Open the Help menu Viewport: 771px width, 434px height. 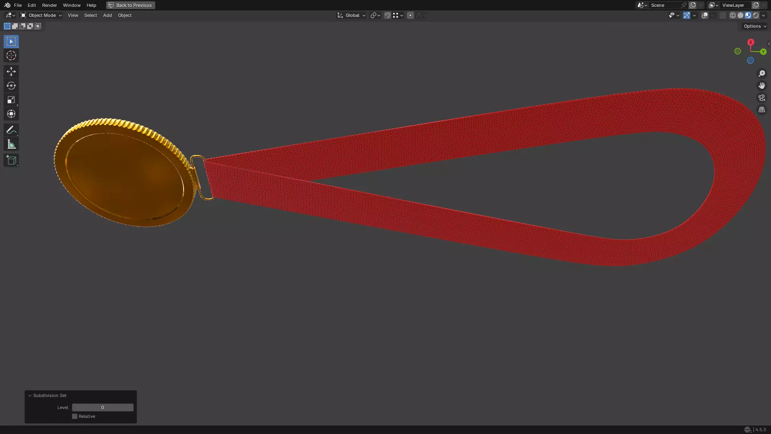91,5
